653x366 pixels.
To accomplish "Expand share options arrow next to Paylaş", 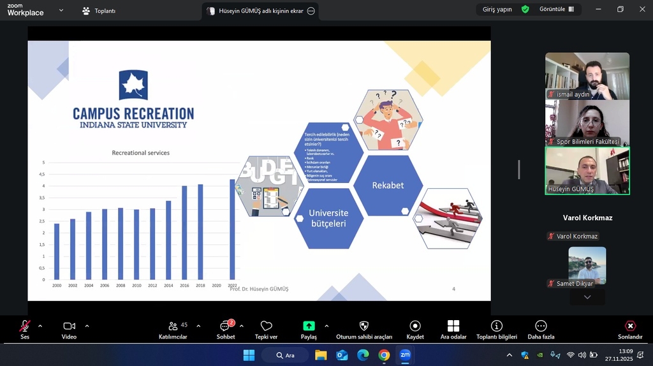I will pyautogui.click(x=326, y=326).
